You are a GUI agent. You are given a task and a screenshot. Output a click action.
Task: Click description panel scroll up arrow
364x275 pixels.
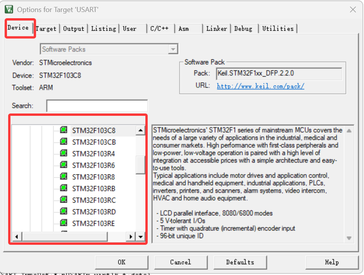coord(349,131)
